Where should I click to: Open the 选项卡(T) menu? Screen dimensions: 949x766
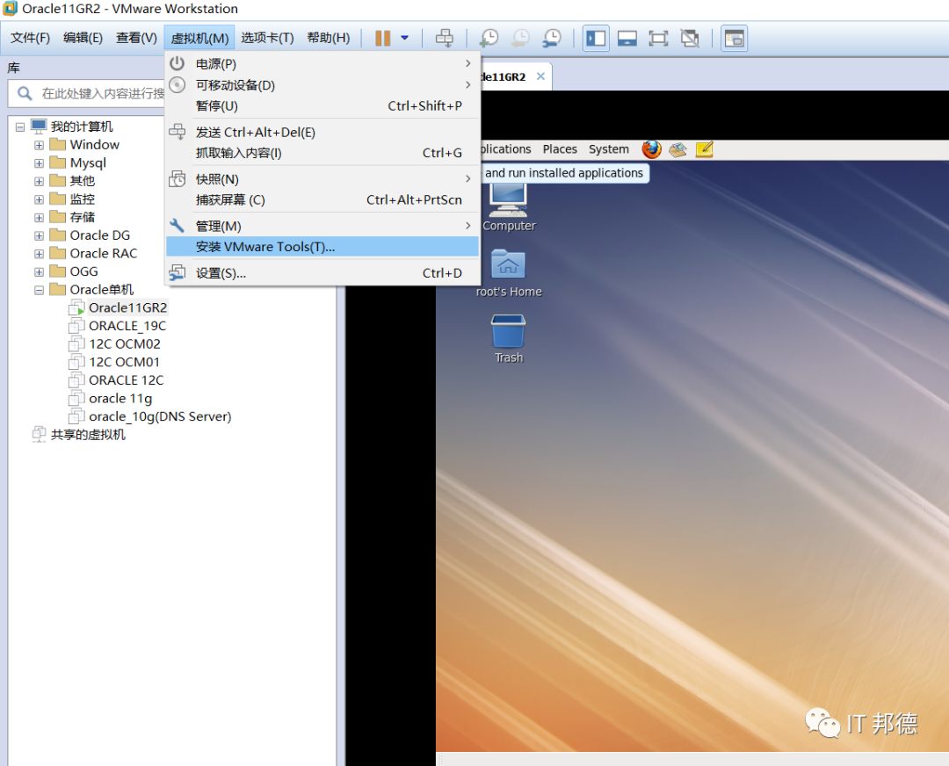coord(267,38)
